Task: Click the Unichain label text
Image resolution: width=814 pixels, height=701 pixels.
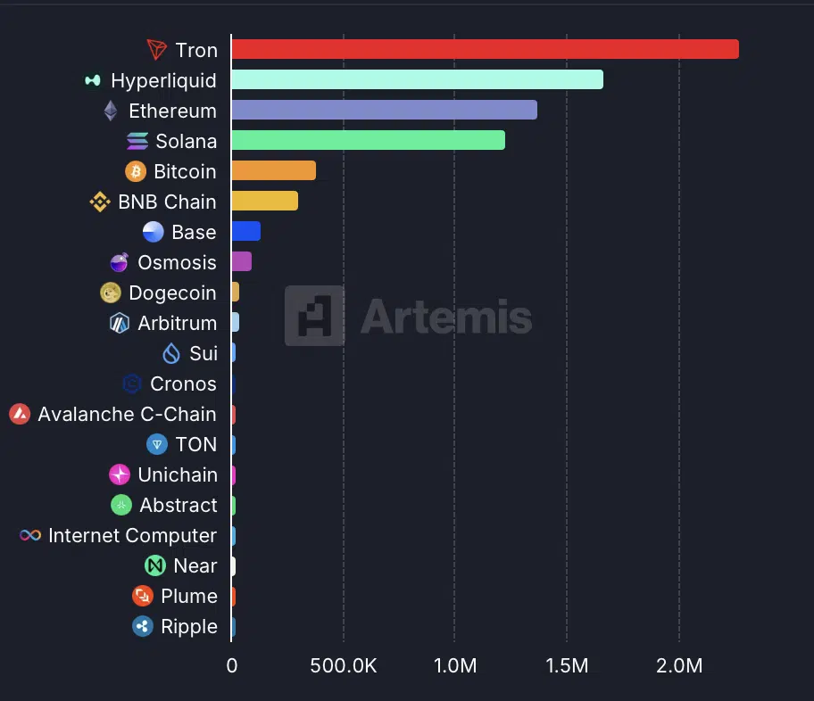Action: [178, 474]
